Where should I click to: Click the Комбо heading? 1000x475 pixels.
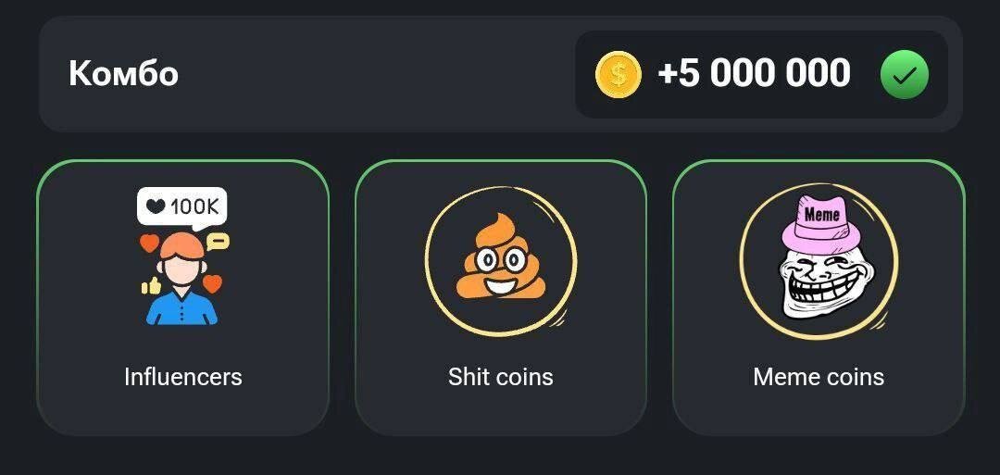pyautogui.click(x=123, y=73)
